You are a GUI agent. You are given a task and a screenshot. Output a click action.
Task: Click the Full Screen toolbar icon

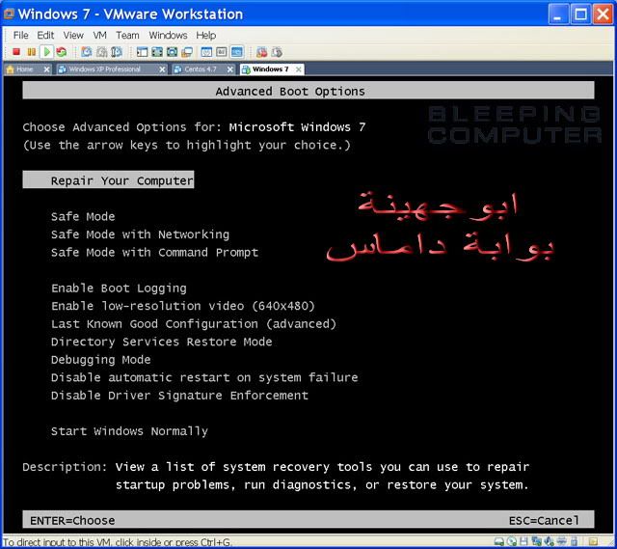click(x=172, y=52)
